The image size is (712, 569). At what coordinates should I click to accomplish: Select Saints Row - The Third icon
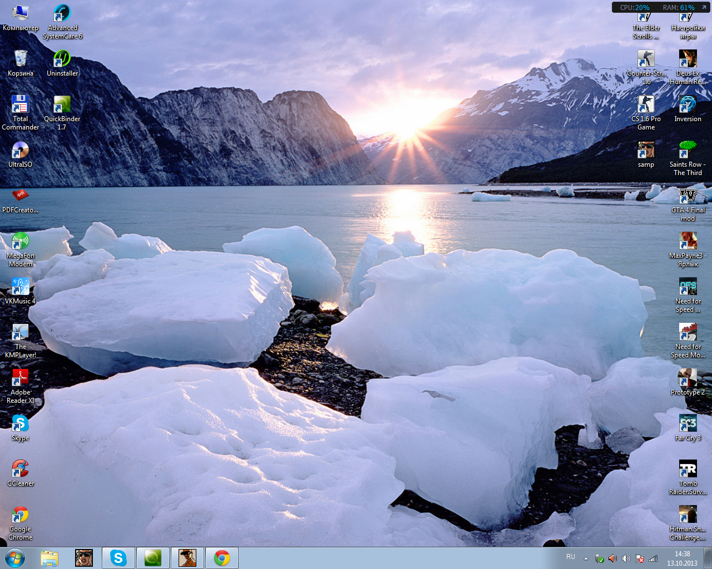pyautogui.click(x=688, y=158)
